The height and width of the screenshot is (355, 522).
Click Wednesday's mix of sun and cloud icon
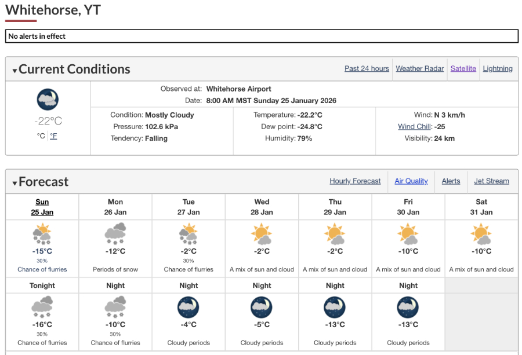[x=262, y=235]
